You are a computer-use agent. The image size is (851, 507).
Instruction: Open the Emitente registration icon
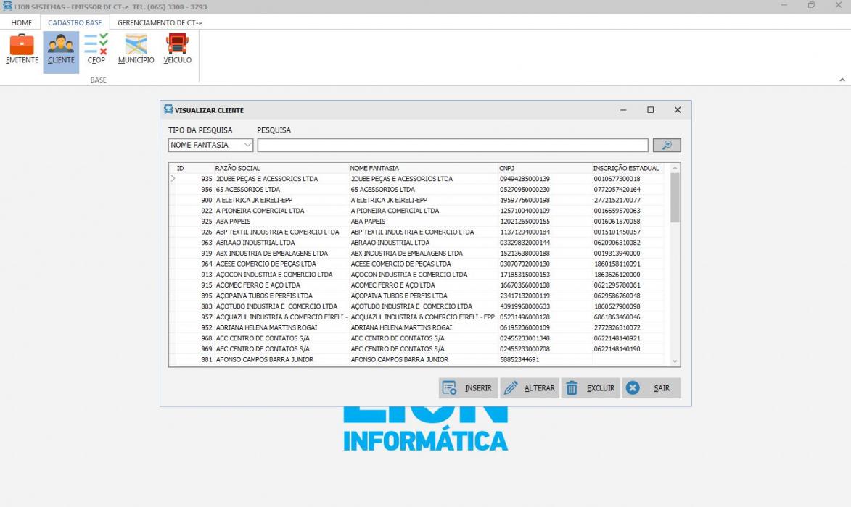coord(22,49)
